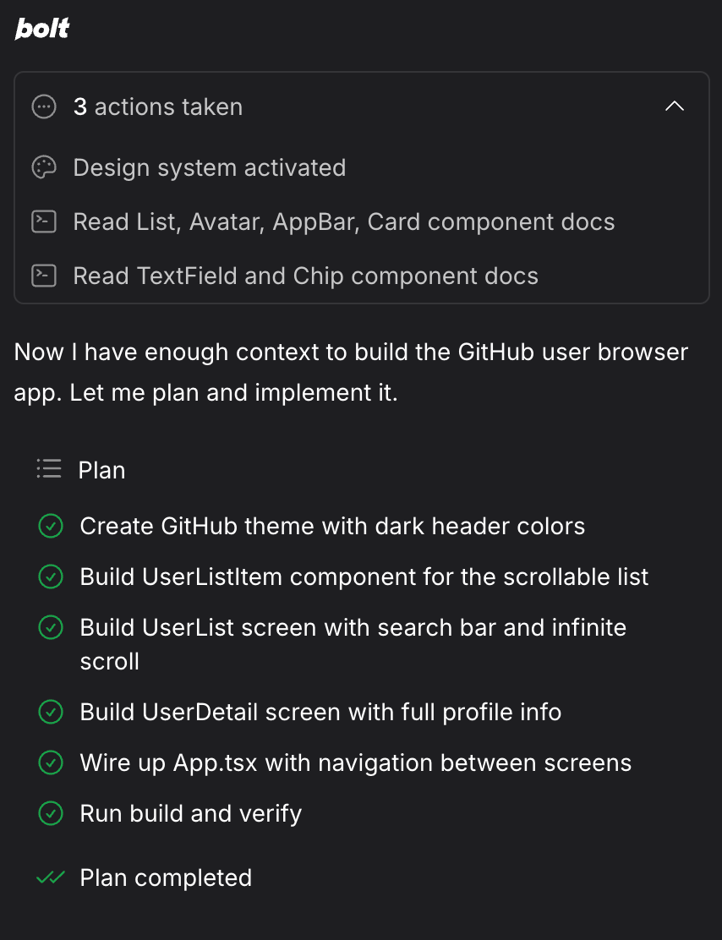Open Read TextField and Chip docs action
The image size is (722, 940).
pyautogui.click(x=305, y=276)
